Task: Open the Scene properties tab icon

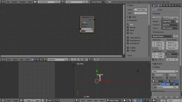Action: coord(164,5)
